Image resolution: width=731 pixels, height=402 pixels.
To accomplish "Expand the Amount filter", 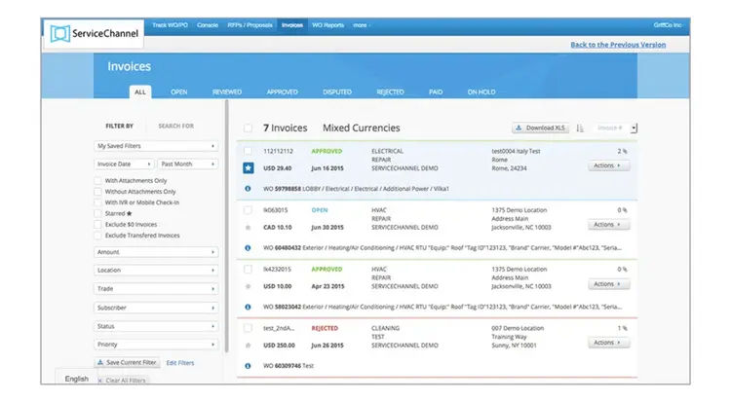I will [x=156, y=252].
